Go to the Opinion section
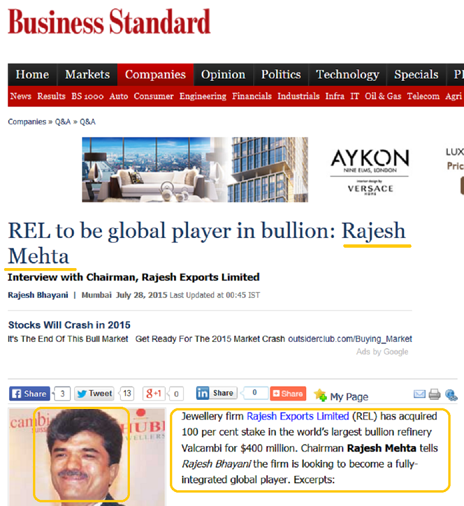 click(223, 75)
